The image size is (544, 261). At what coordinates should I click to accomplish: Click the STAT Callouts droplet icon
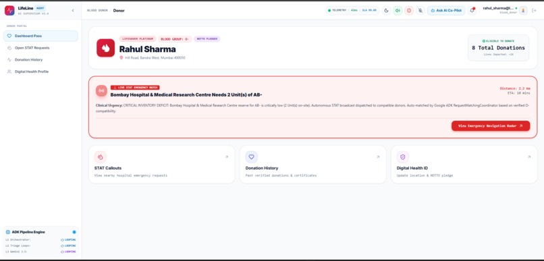pos(101,157)
